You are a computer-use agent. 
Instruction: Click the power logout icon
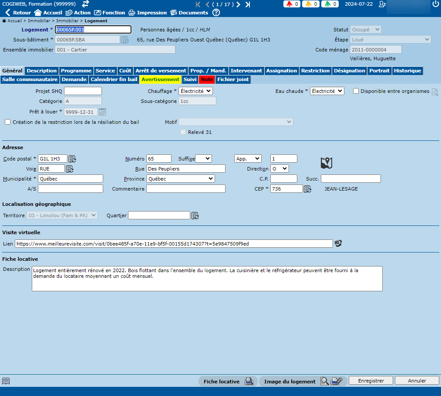[435, 4]
